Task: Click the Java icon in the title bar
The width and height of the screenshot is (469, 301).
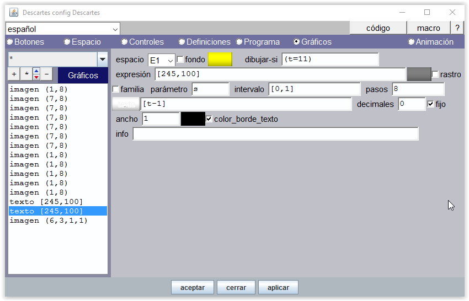Action: click(14, 12)
